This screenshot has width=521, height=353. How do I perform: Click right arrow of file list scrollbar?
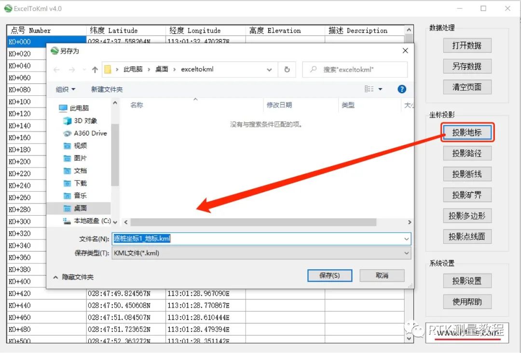[x=410, y=222]
